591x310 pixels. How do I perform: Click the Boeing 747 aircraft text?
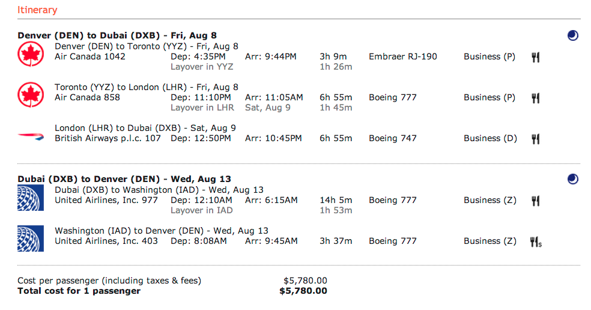(x=392, y=138)
